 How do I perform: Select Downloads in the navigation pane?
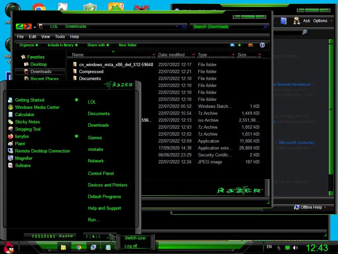tap(40, 71)
